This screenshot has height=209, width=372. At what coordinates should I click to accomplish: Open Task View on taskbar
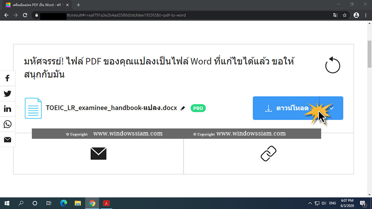point(49,203)
